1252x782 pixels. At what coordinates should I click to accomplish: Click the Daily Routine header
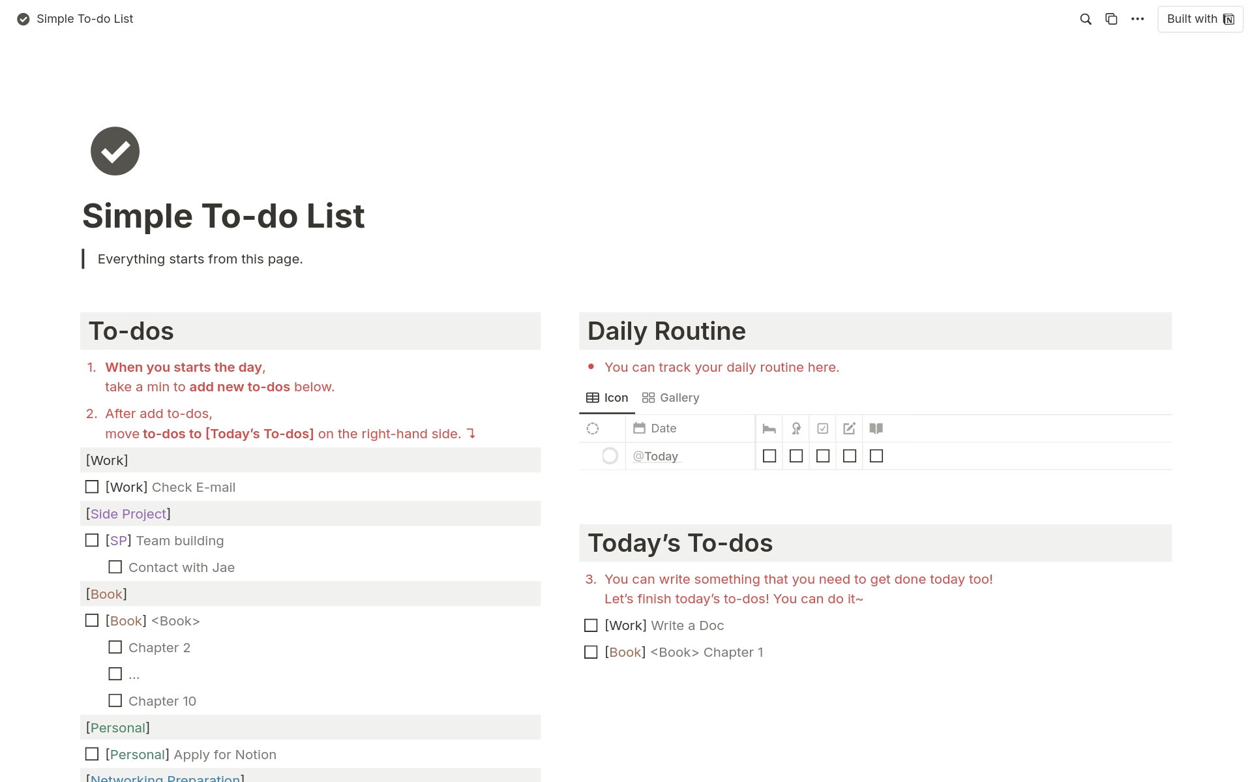(x=666, y=331)
